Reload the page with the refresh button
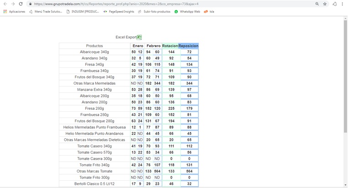 pos(21,4)
